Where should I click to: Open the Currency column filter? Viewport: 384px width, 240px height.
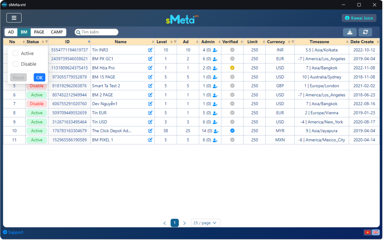[292, 42]
